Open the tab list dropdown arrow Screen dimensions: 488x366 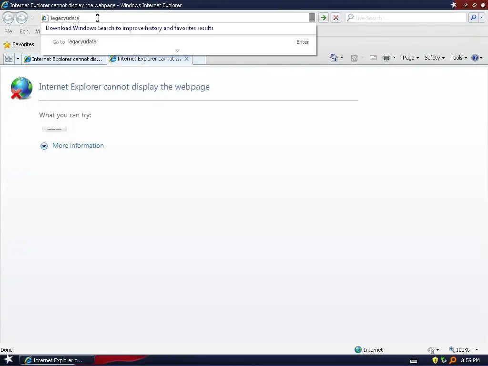(18, 59)
